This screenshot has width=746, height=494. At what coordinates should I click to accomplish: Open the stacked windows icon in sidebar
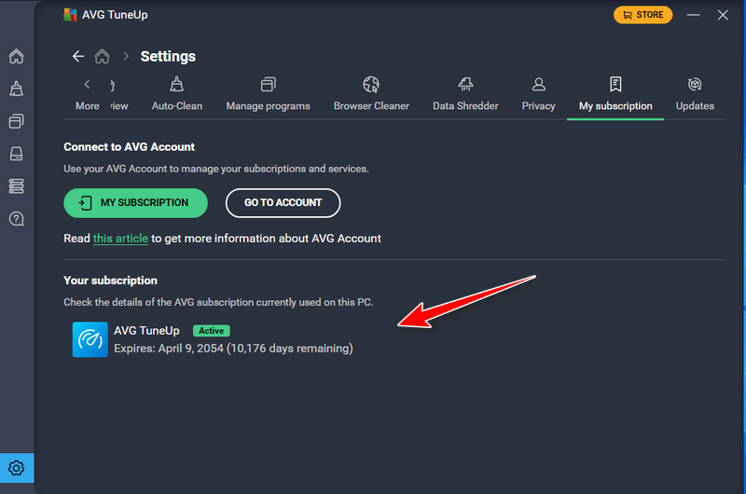(16, 121)
